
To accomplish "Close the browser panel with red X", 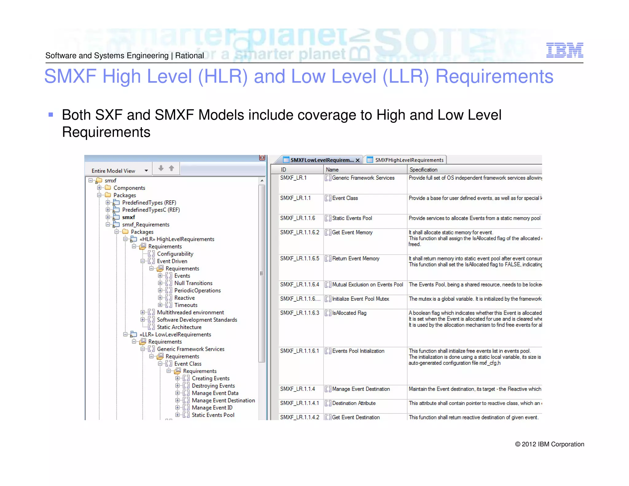I will 262,158.
